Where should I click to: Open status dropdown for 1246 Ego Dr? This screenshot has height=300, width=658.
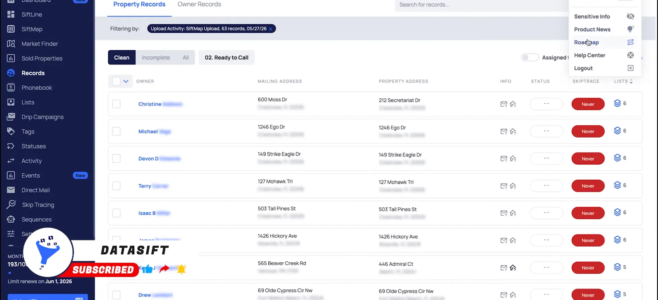click(x=546, y=131)
